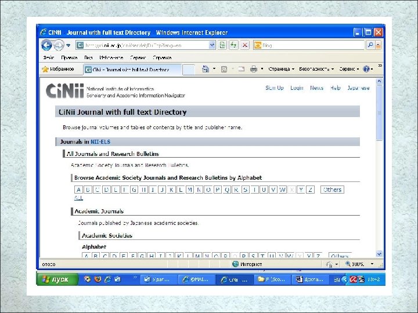The image size is (418, 313).
Task: Click into the Bing search box
Action: coord(309,45)
